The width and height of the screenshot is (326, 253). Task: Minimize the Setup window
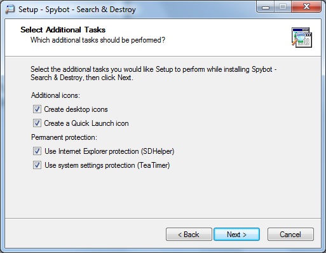266,7
